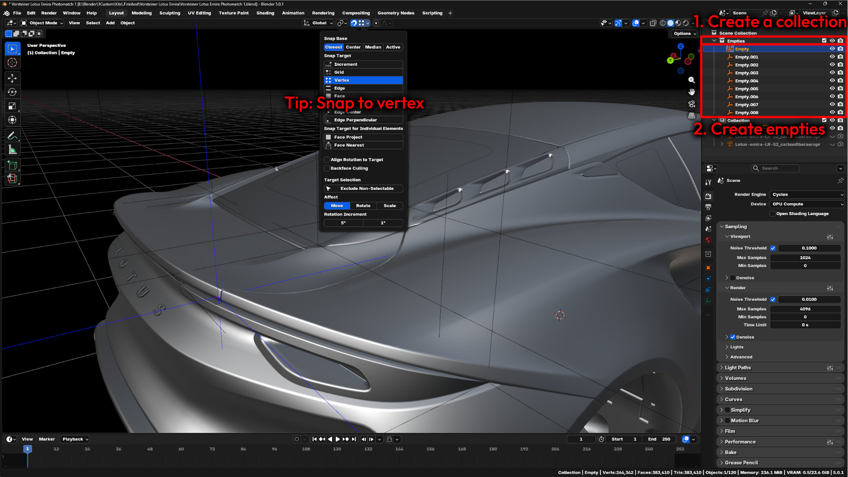Enable Open Shading Language
The width and height of the screenshot is (848, 477).
[x=772, y=214]
